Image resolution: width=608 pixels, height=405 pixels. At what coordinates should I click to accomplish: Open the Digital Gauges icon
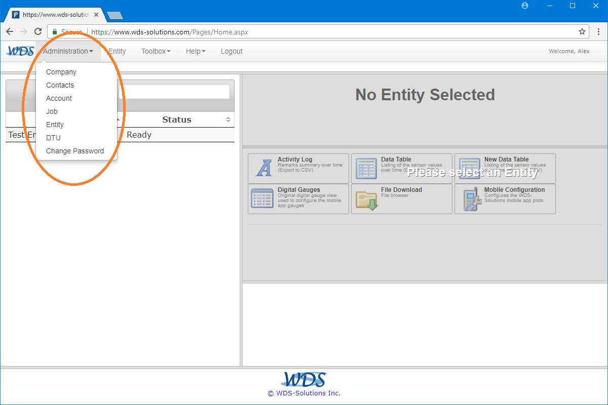262,198
